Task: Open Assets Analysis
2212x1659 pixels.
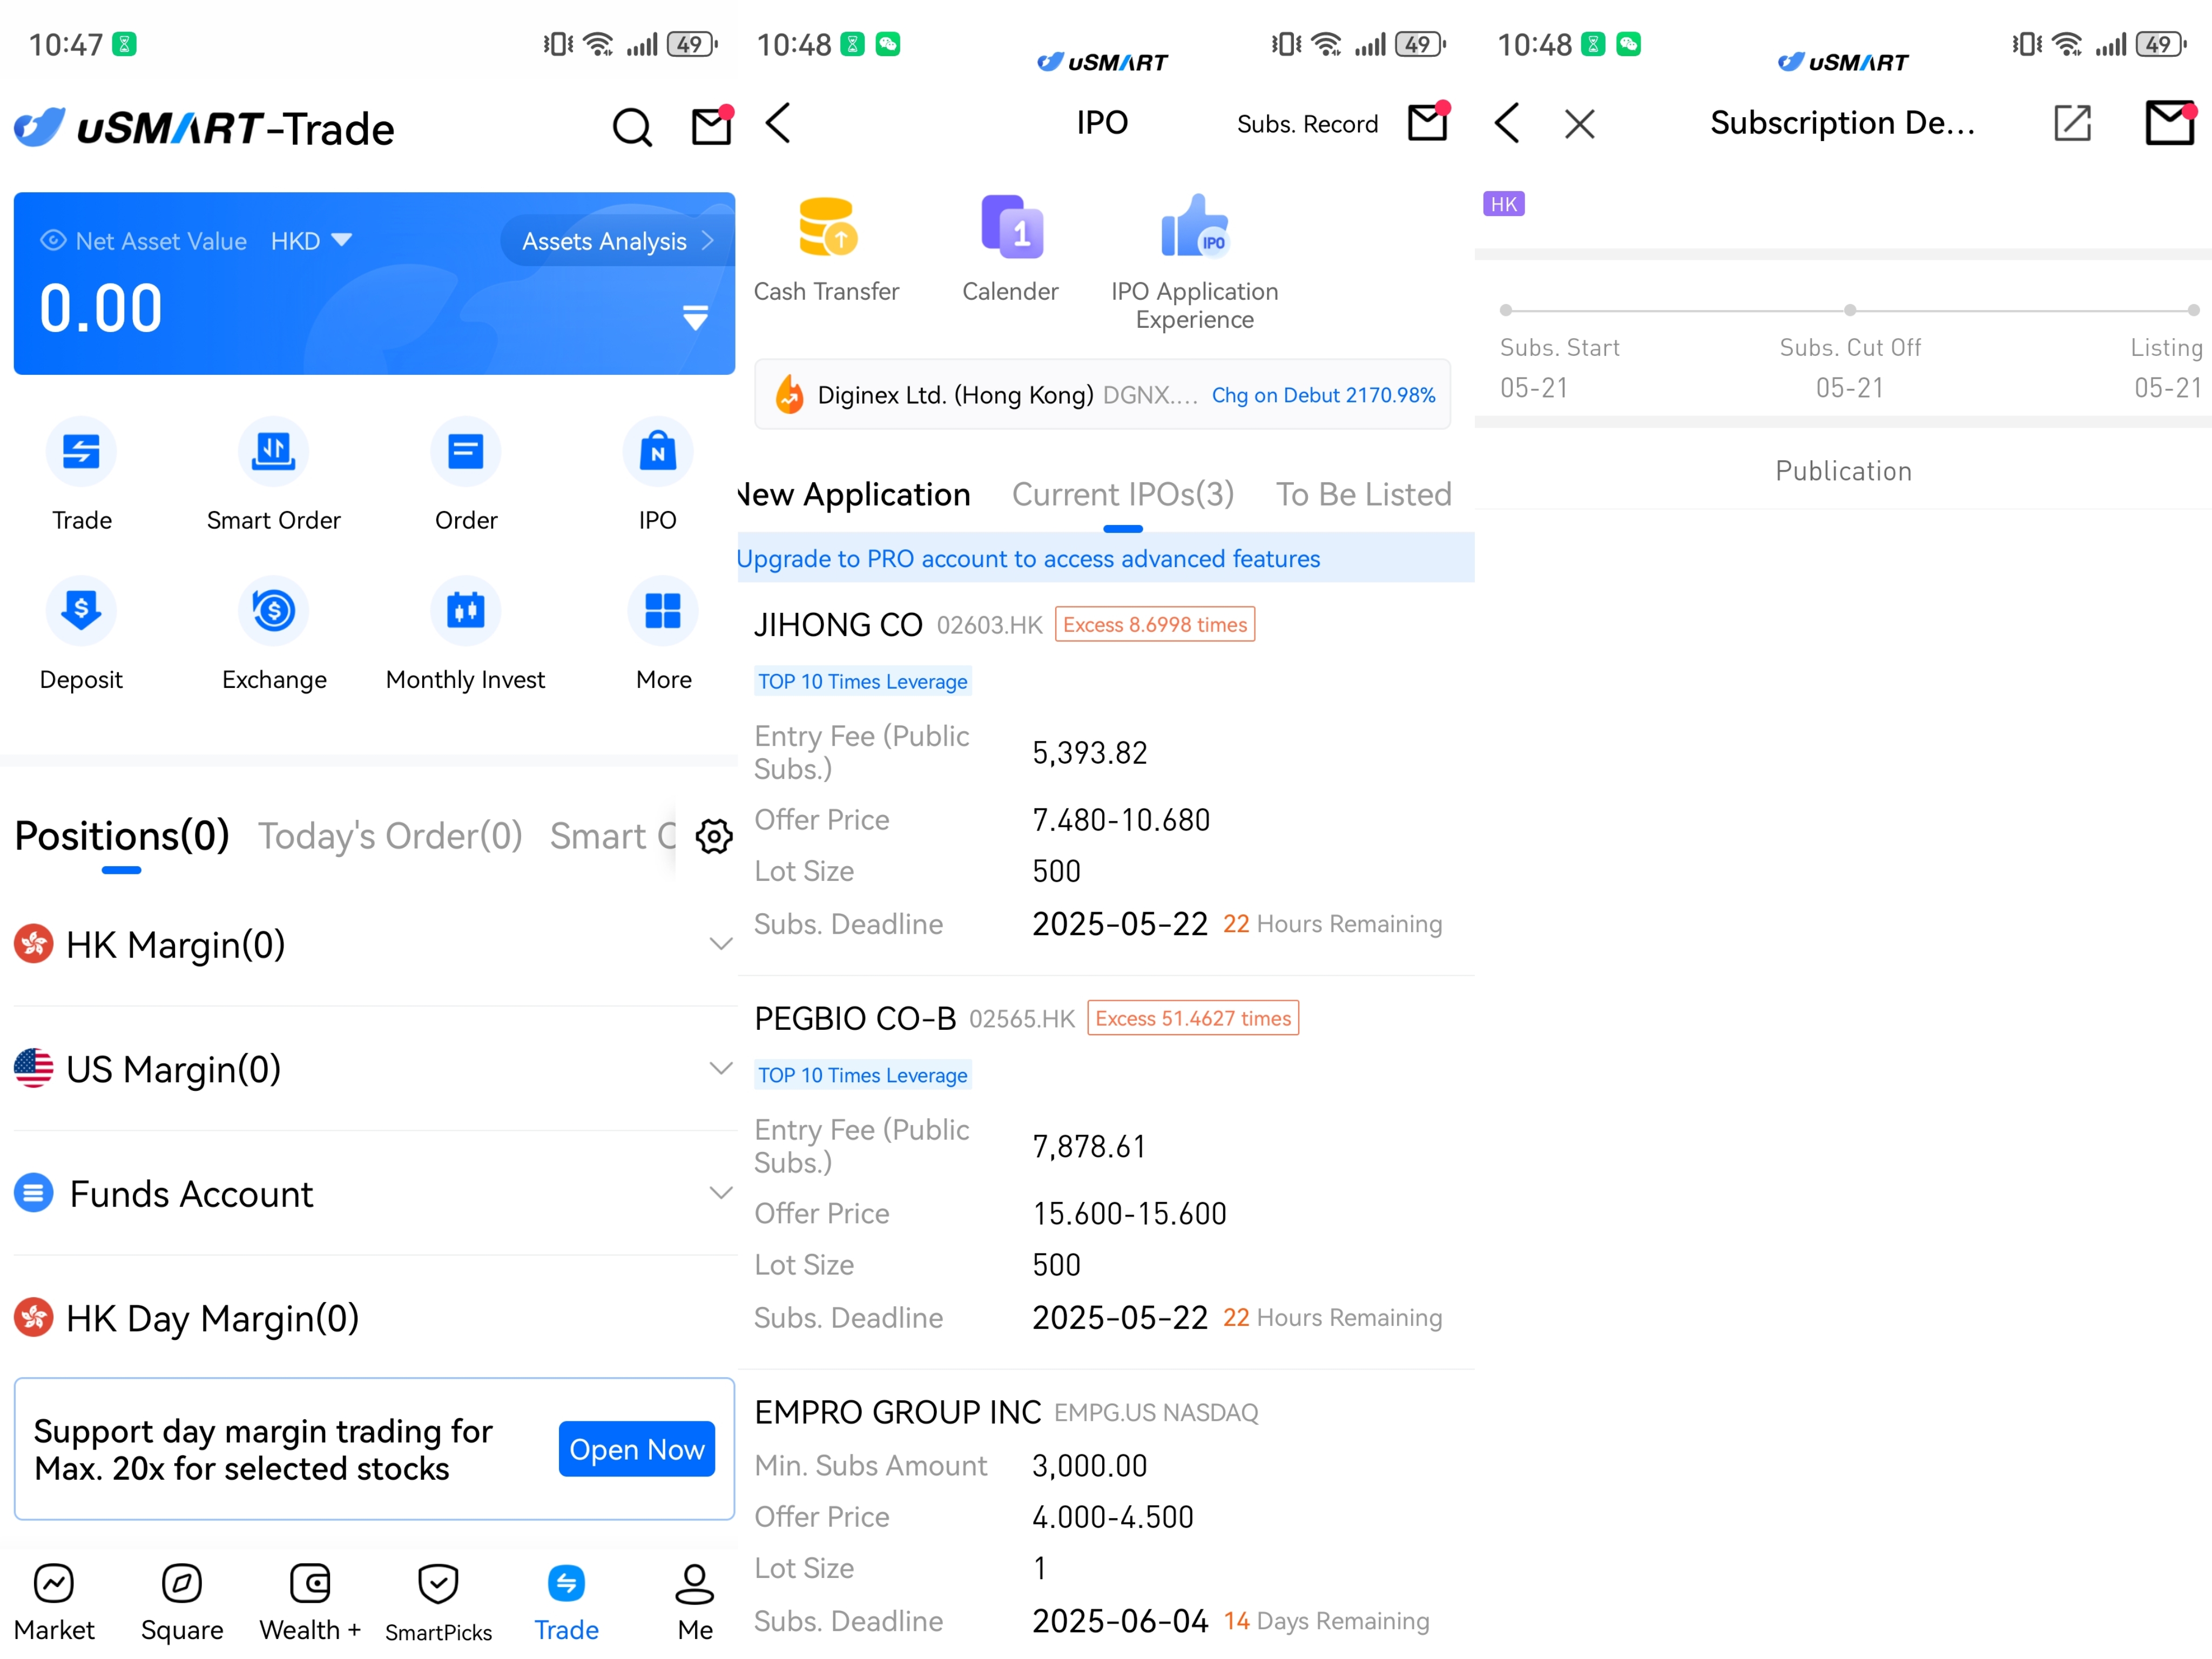Action: 617,240
